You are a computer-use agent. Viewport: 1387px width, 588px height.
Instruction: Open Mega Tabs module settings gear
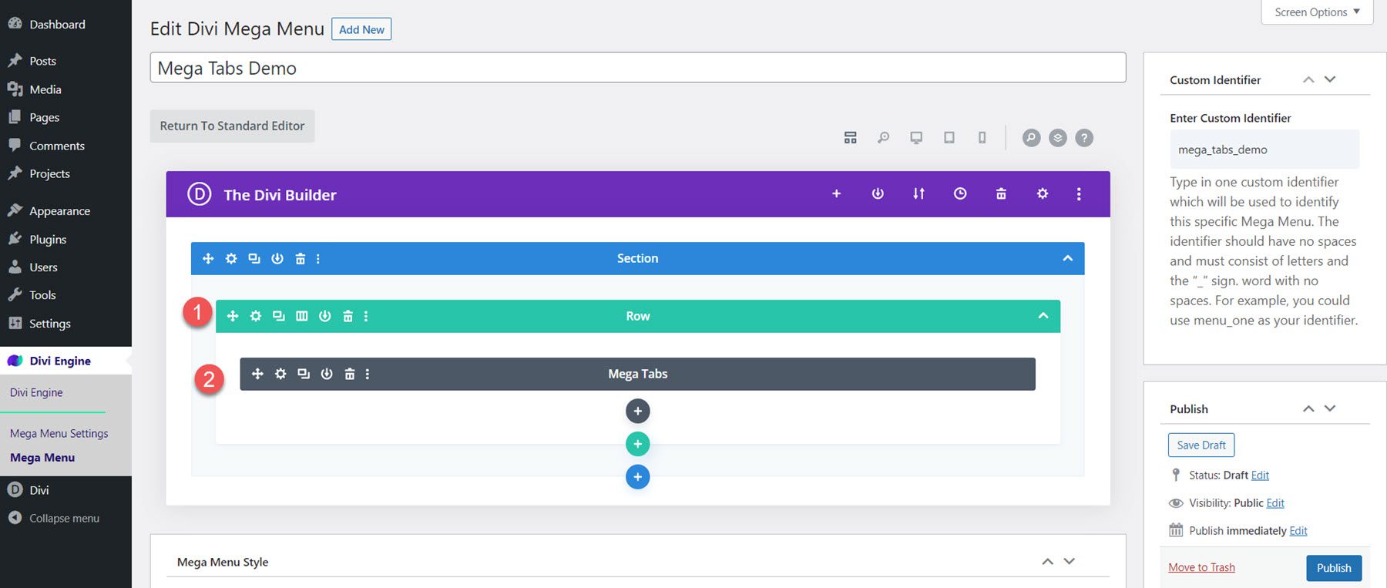(280, 374)
